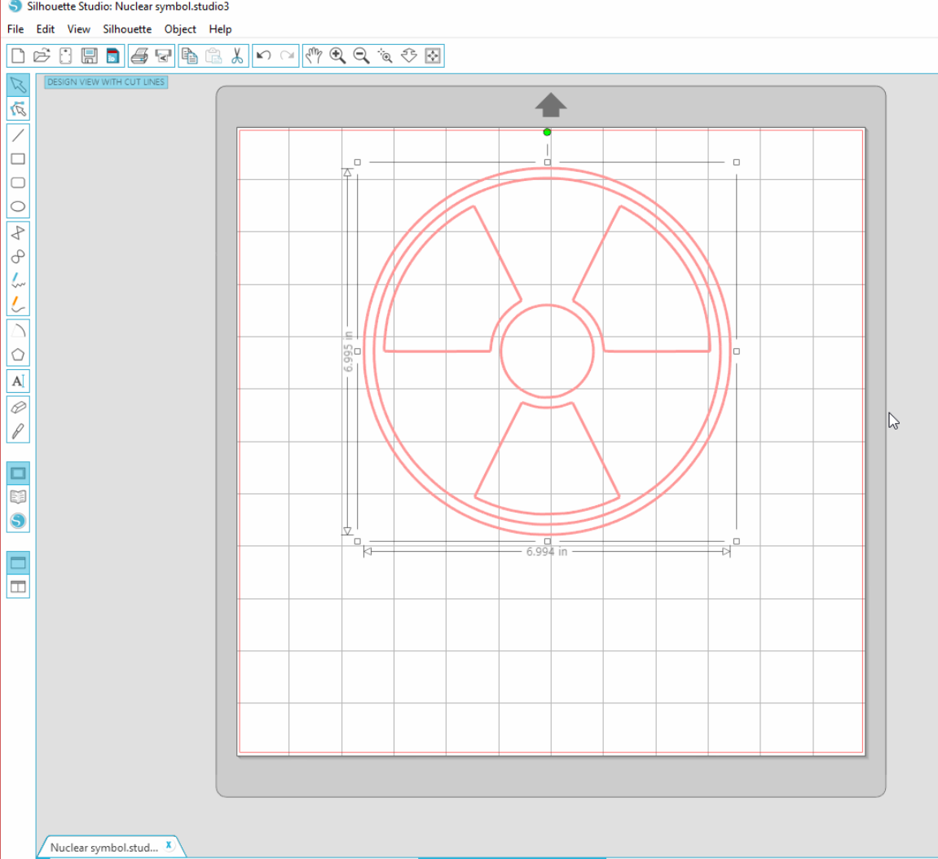Switch to the Design view button
The height and width of the screenshot is (859, 938).
[x=18, y=474]
